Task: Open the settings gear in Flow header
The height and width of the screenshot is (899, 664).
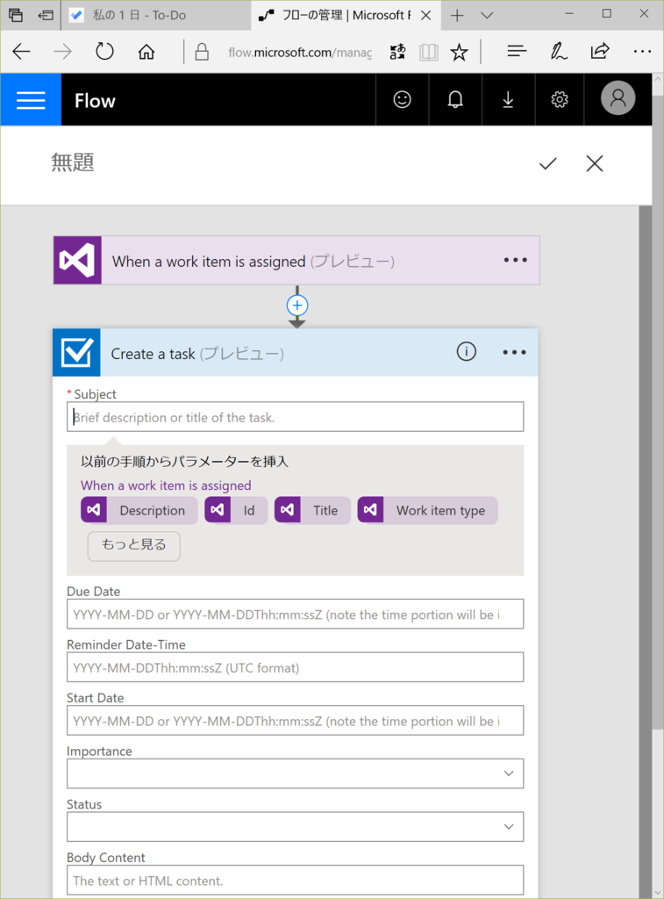Action: (x=560, y=100)
